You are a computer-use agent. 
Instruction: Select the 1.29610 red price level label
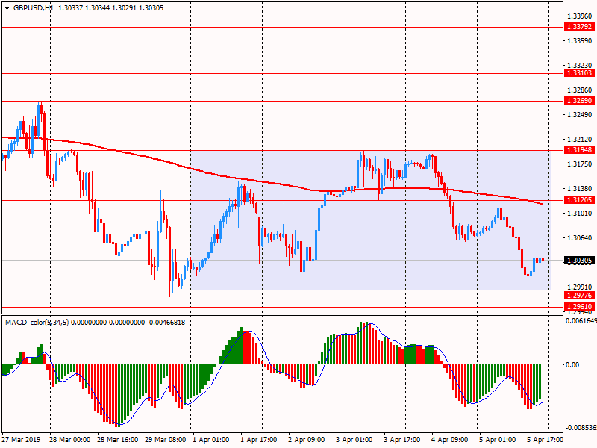pyautogui.click(x=579, y=306)
